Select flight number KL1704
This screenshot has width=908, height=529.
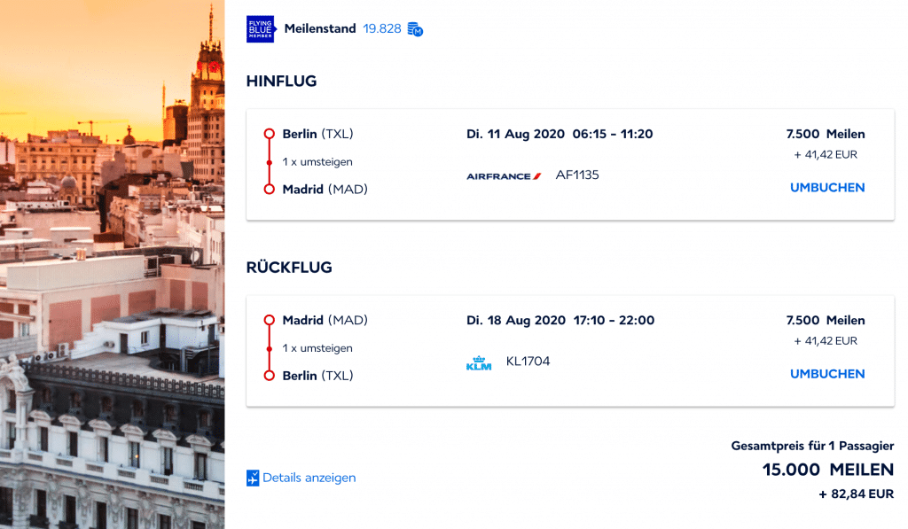[528, 362]
